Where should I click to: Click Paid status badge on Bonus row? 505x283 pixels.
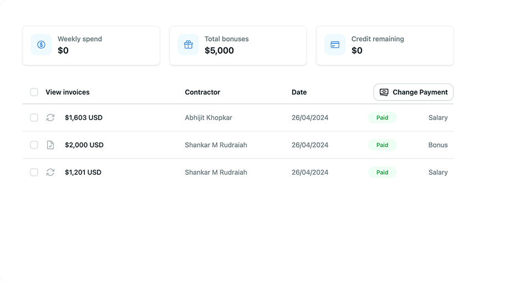382,145
